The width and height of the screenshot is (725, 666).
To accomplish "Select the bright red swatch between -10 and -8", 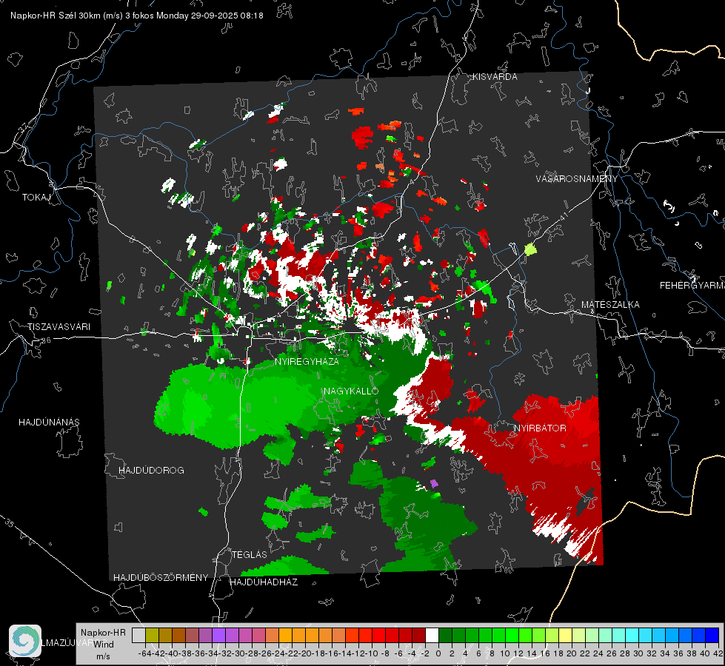I will point(378,635).
